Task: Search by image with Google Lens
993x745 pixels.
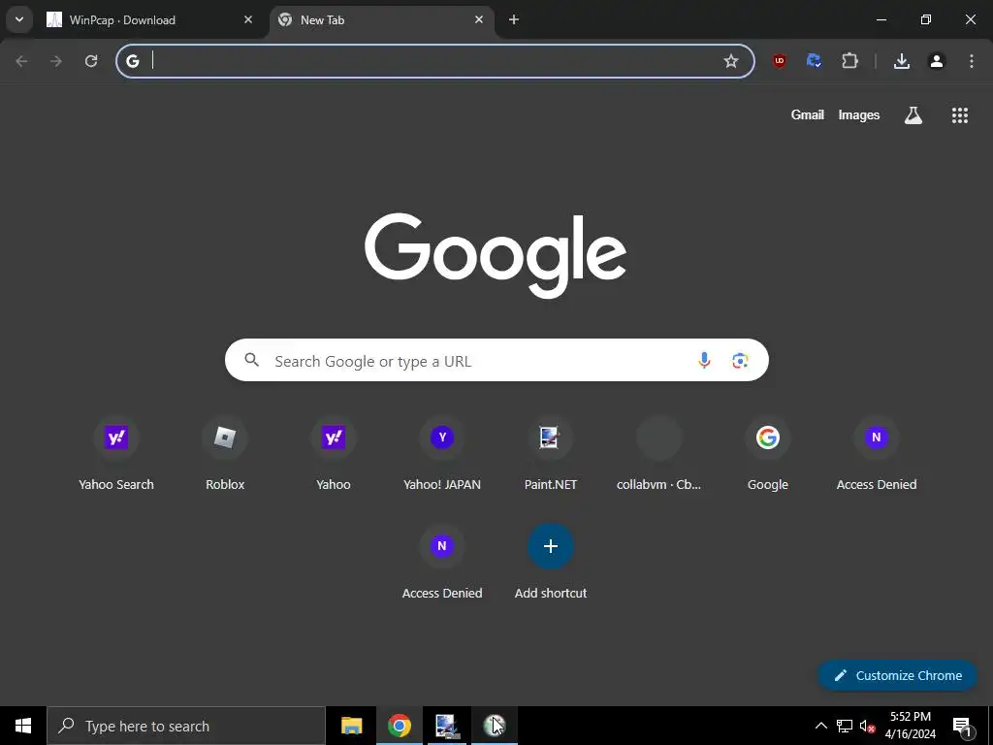Action: (740, 361)
